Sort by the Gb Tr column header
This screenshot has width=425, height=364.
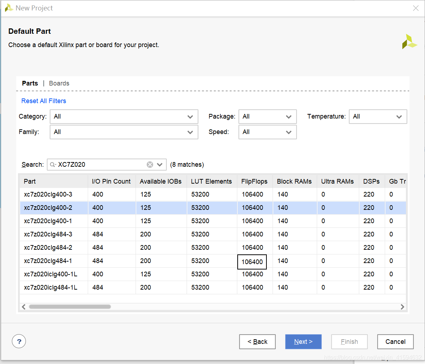[x=396, y=181]
